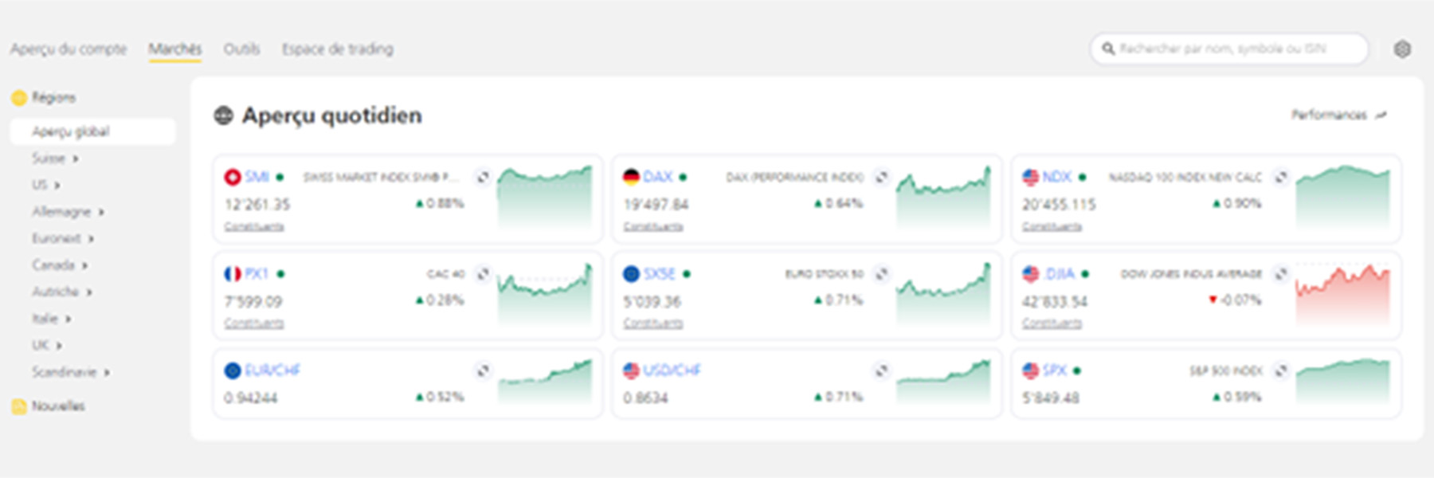Click the Performances arrow icon

pyautogui.click(x=1381, y=116)
